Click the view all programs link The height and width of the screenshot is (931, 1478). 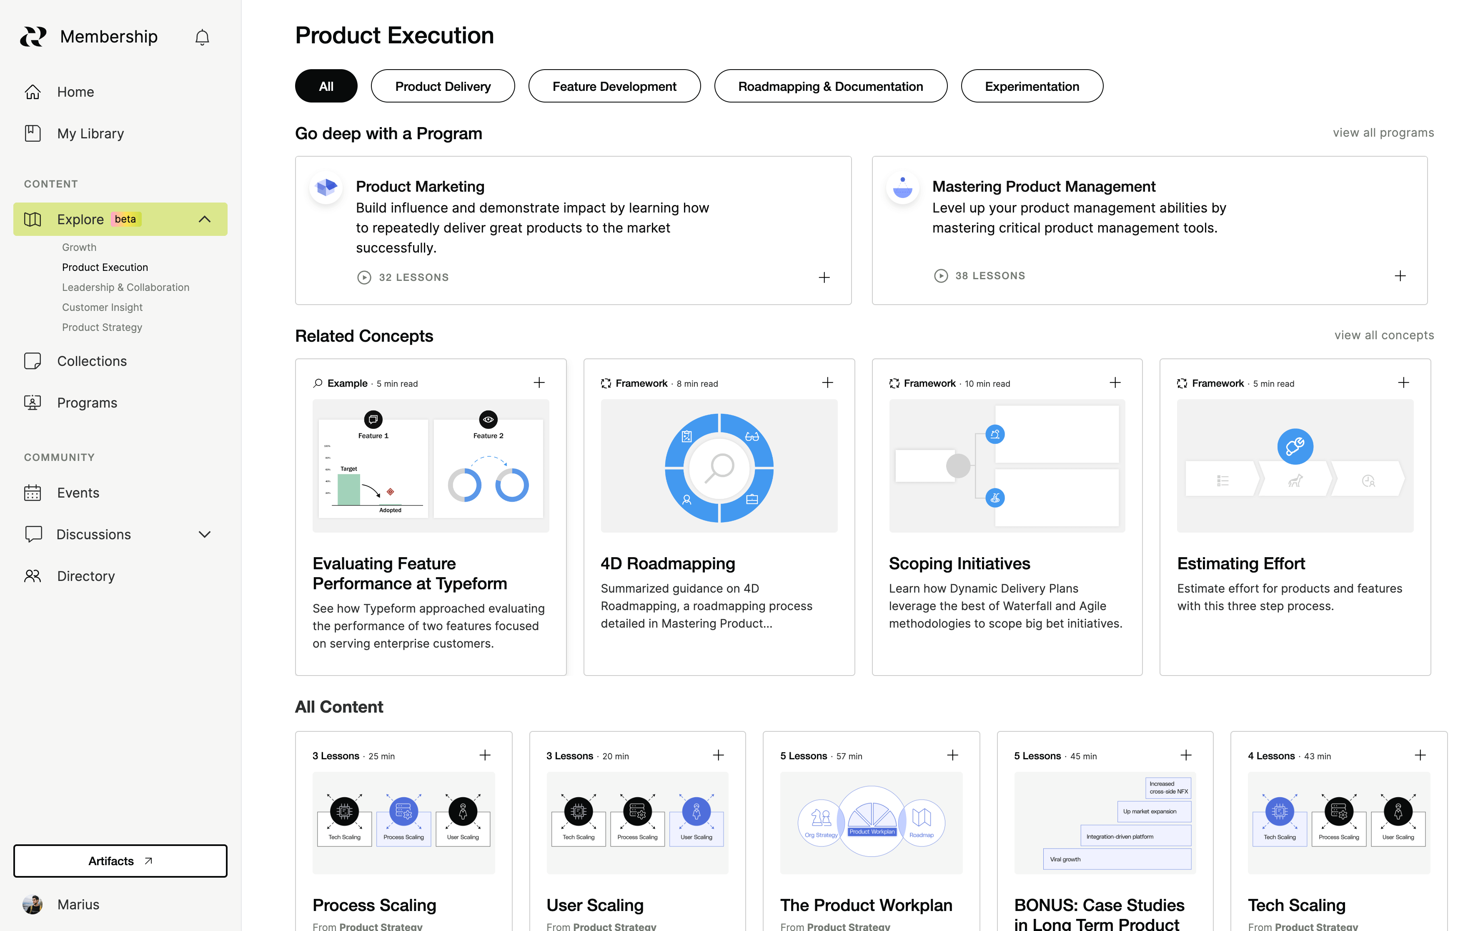point(1383,133)
